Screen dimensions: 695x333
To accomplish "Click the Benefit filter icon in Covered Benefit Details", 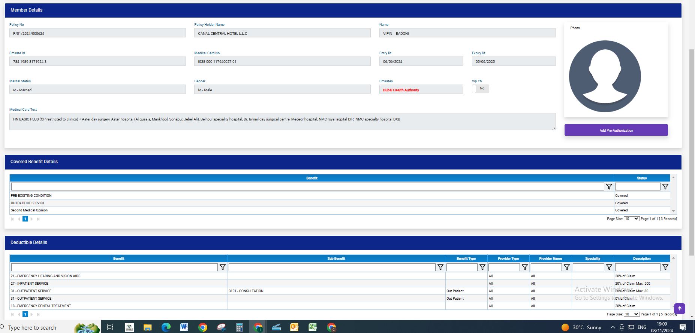I will click(609, 187).
